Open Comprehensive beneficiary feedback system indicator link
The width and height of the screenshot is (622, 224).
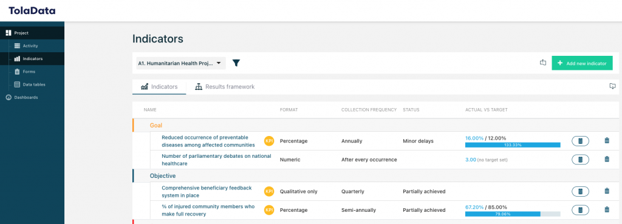pyautogui.click(x=207, y=191)
